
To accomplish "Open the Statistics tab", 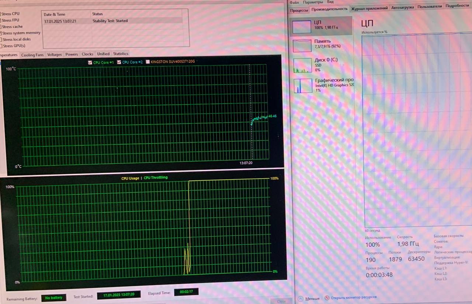I will (x=121, y=54).
